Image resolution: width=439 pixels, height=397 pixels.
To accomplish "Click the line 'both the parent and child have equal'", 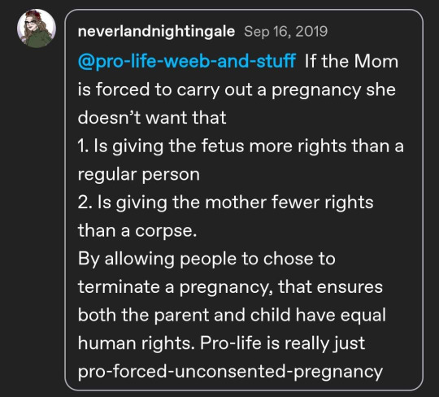I will 232,315.
